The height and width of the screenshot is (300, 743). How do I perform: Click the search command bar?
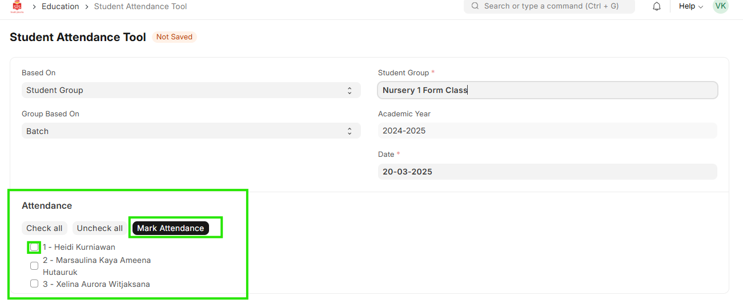click(x=549, y=6)
